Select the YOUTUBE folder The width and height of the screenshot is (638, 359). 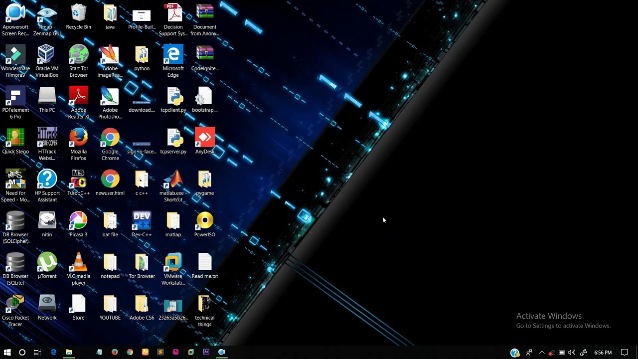110,308
